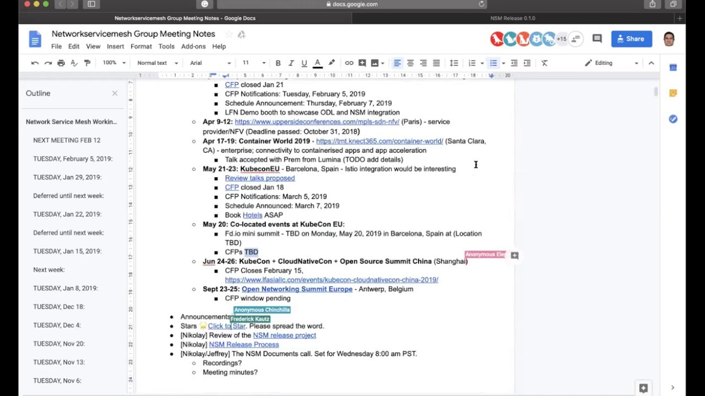Toggle the bulleted list

coord(493,63)
